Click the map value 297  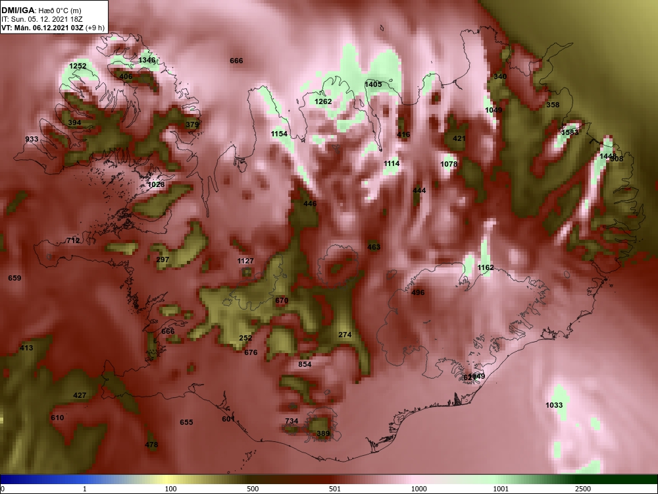click(x=163, y=260)
